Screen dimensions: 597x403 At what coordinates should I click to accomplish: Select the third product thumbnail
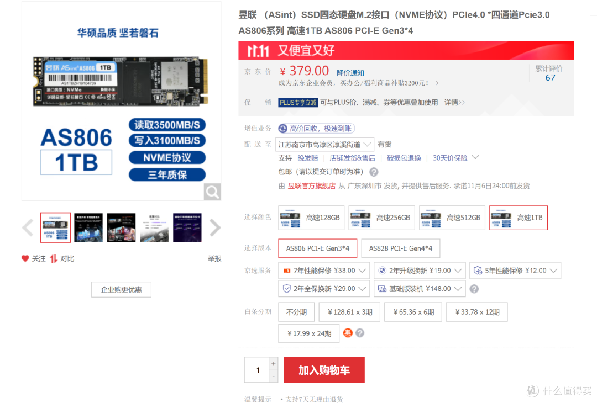122,227
